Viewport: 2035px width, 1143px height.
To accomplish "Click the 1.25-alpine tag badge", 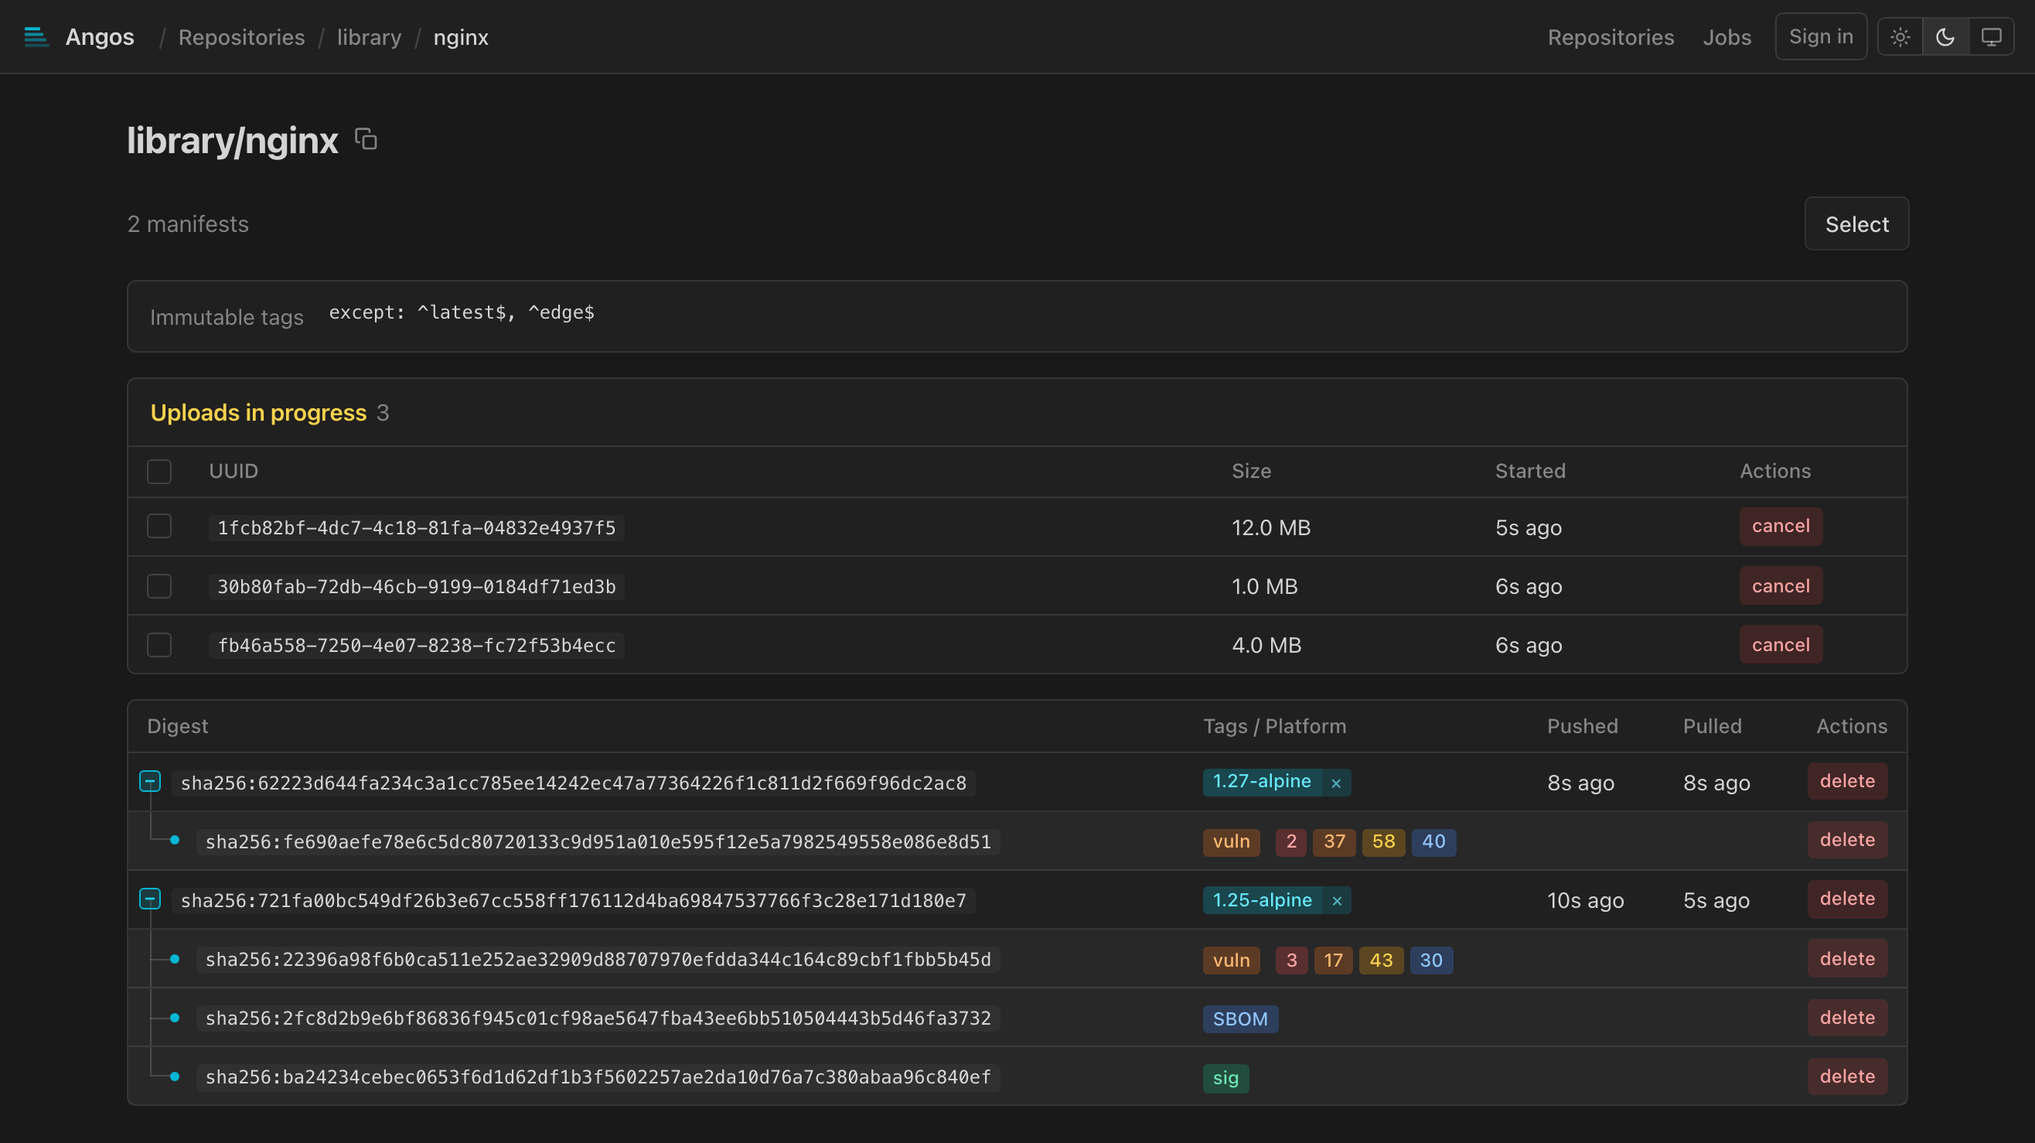I will (x=1262, y=900).
